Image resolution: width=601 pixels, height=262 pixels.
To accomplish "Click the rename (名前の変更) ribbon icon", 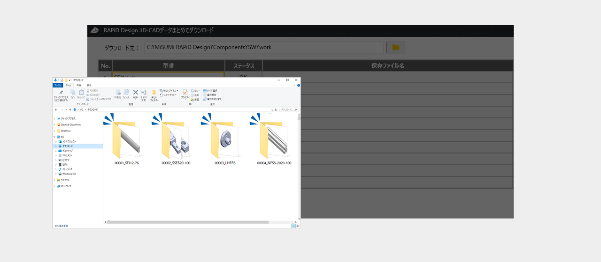I will 144,93.
